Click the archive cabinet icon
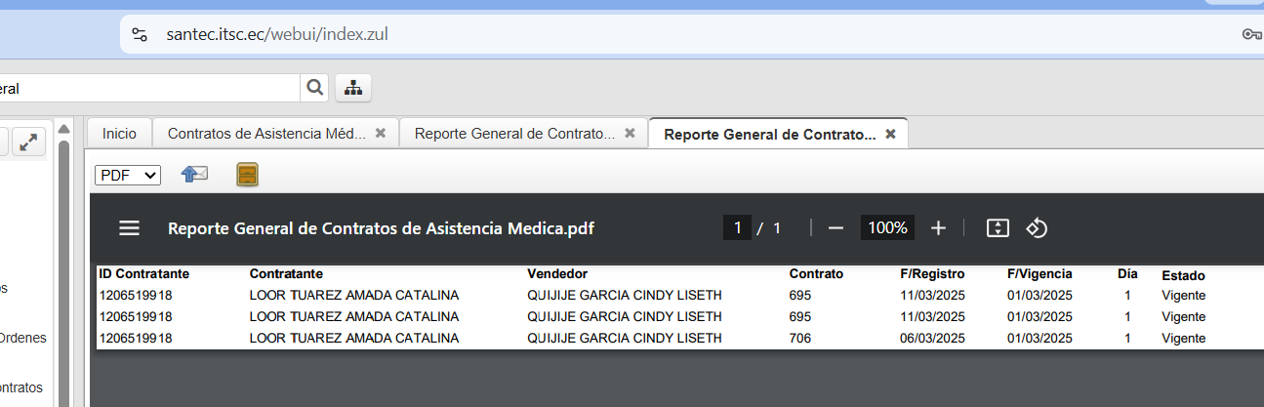The width and height of the screenshot is (1264, 407). tap(248, 175)
